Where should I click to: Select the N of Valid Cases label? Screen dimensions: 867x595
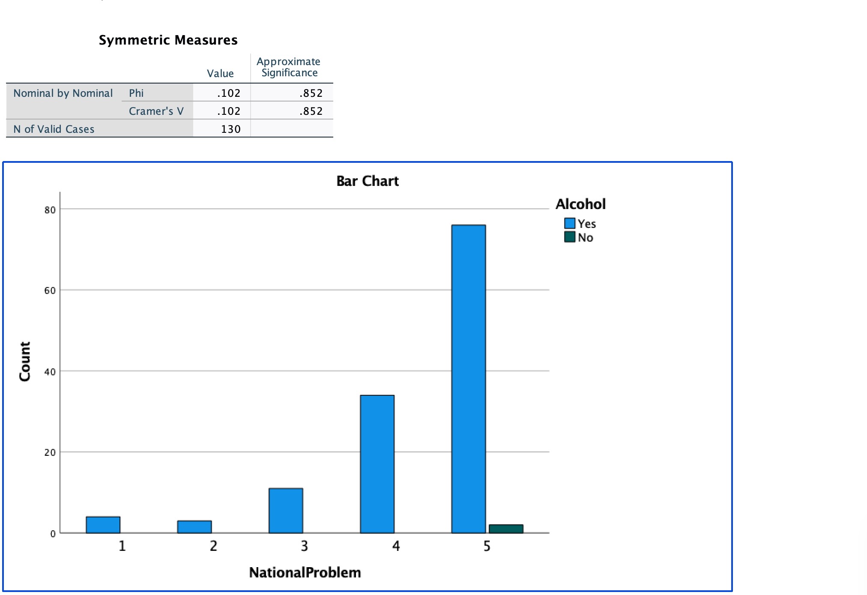(54, 129)
